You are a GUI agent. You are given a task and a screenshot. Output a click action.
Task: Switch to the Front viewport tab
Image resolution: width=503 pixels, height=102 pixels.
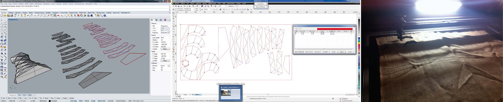click(24, 95)
